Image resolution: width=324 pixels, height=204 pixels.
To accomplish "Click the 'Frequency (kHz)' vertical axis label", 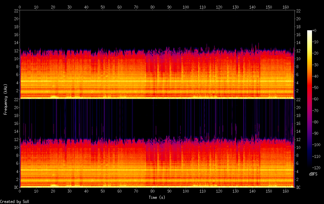I will 5,99.
